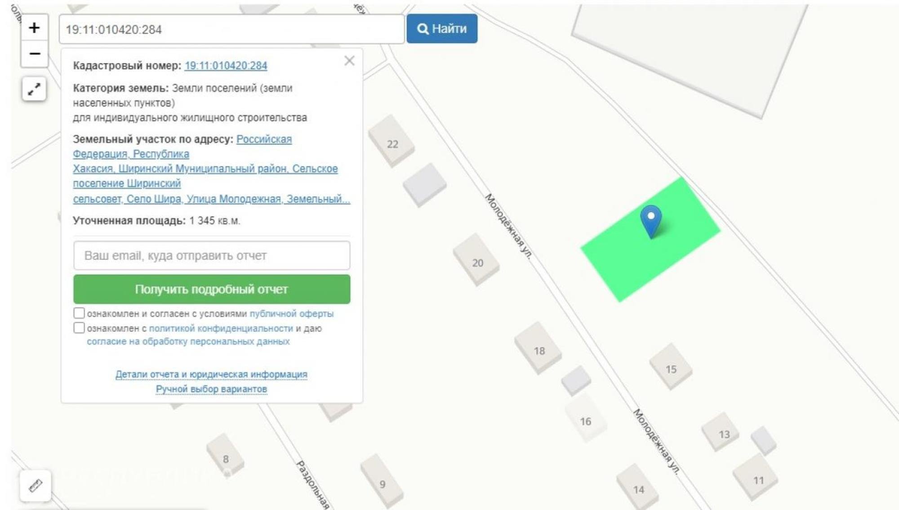Screen dimensions: 899x510
Task: Click the cadastral number search field
Action: point(231,29)
